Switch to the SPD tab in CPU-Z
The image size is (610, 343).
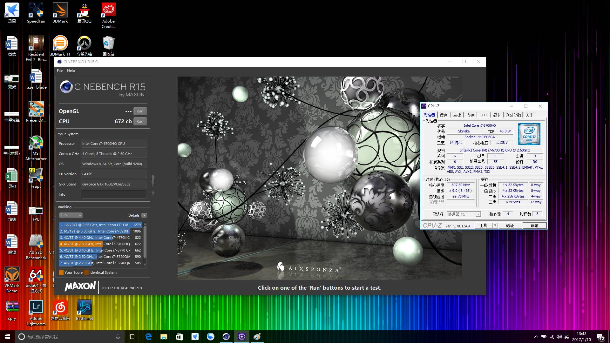[483, 115]
